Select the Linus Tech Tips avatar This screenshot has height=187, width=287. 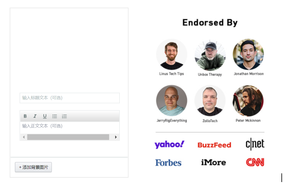tap(172, 54)
